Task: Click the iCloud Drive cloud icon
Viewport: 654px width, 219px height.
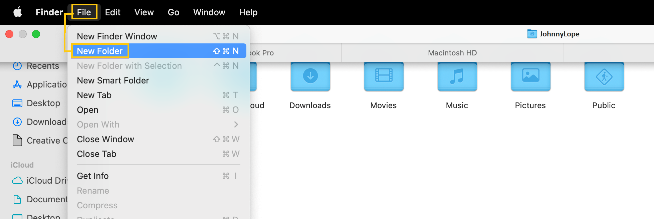Action: point(17,181)
